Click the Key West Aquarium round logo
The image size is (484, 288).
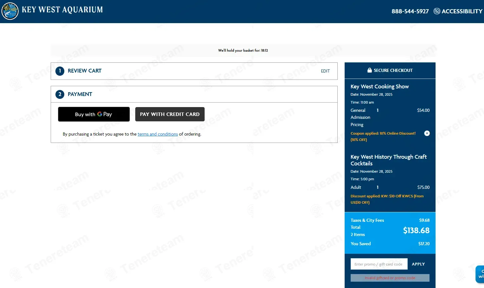point(10,11)
